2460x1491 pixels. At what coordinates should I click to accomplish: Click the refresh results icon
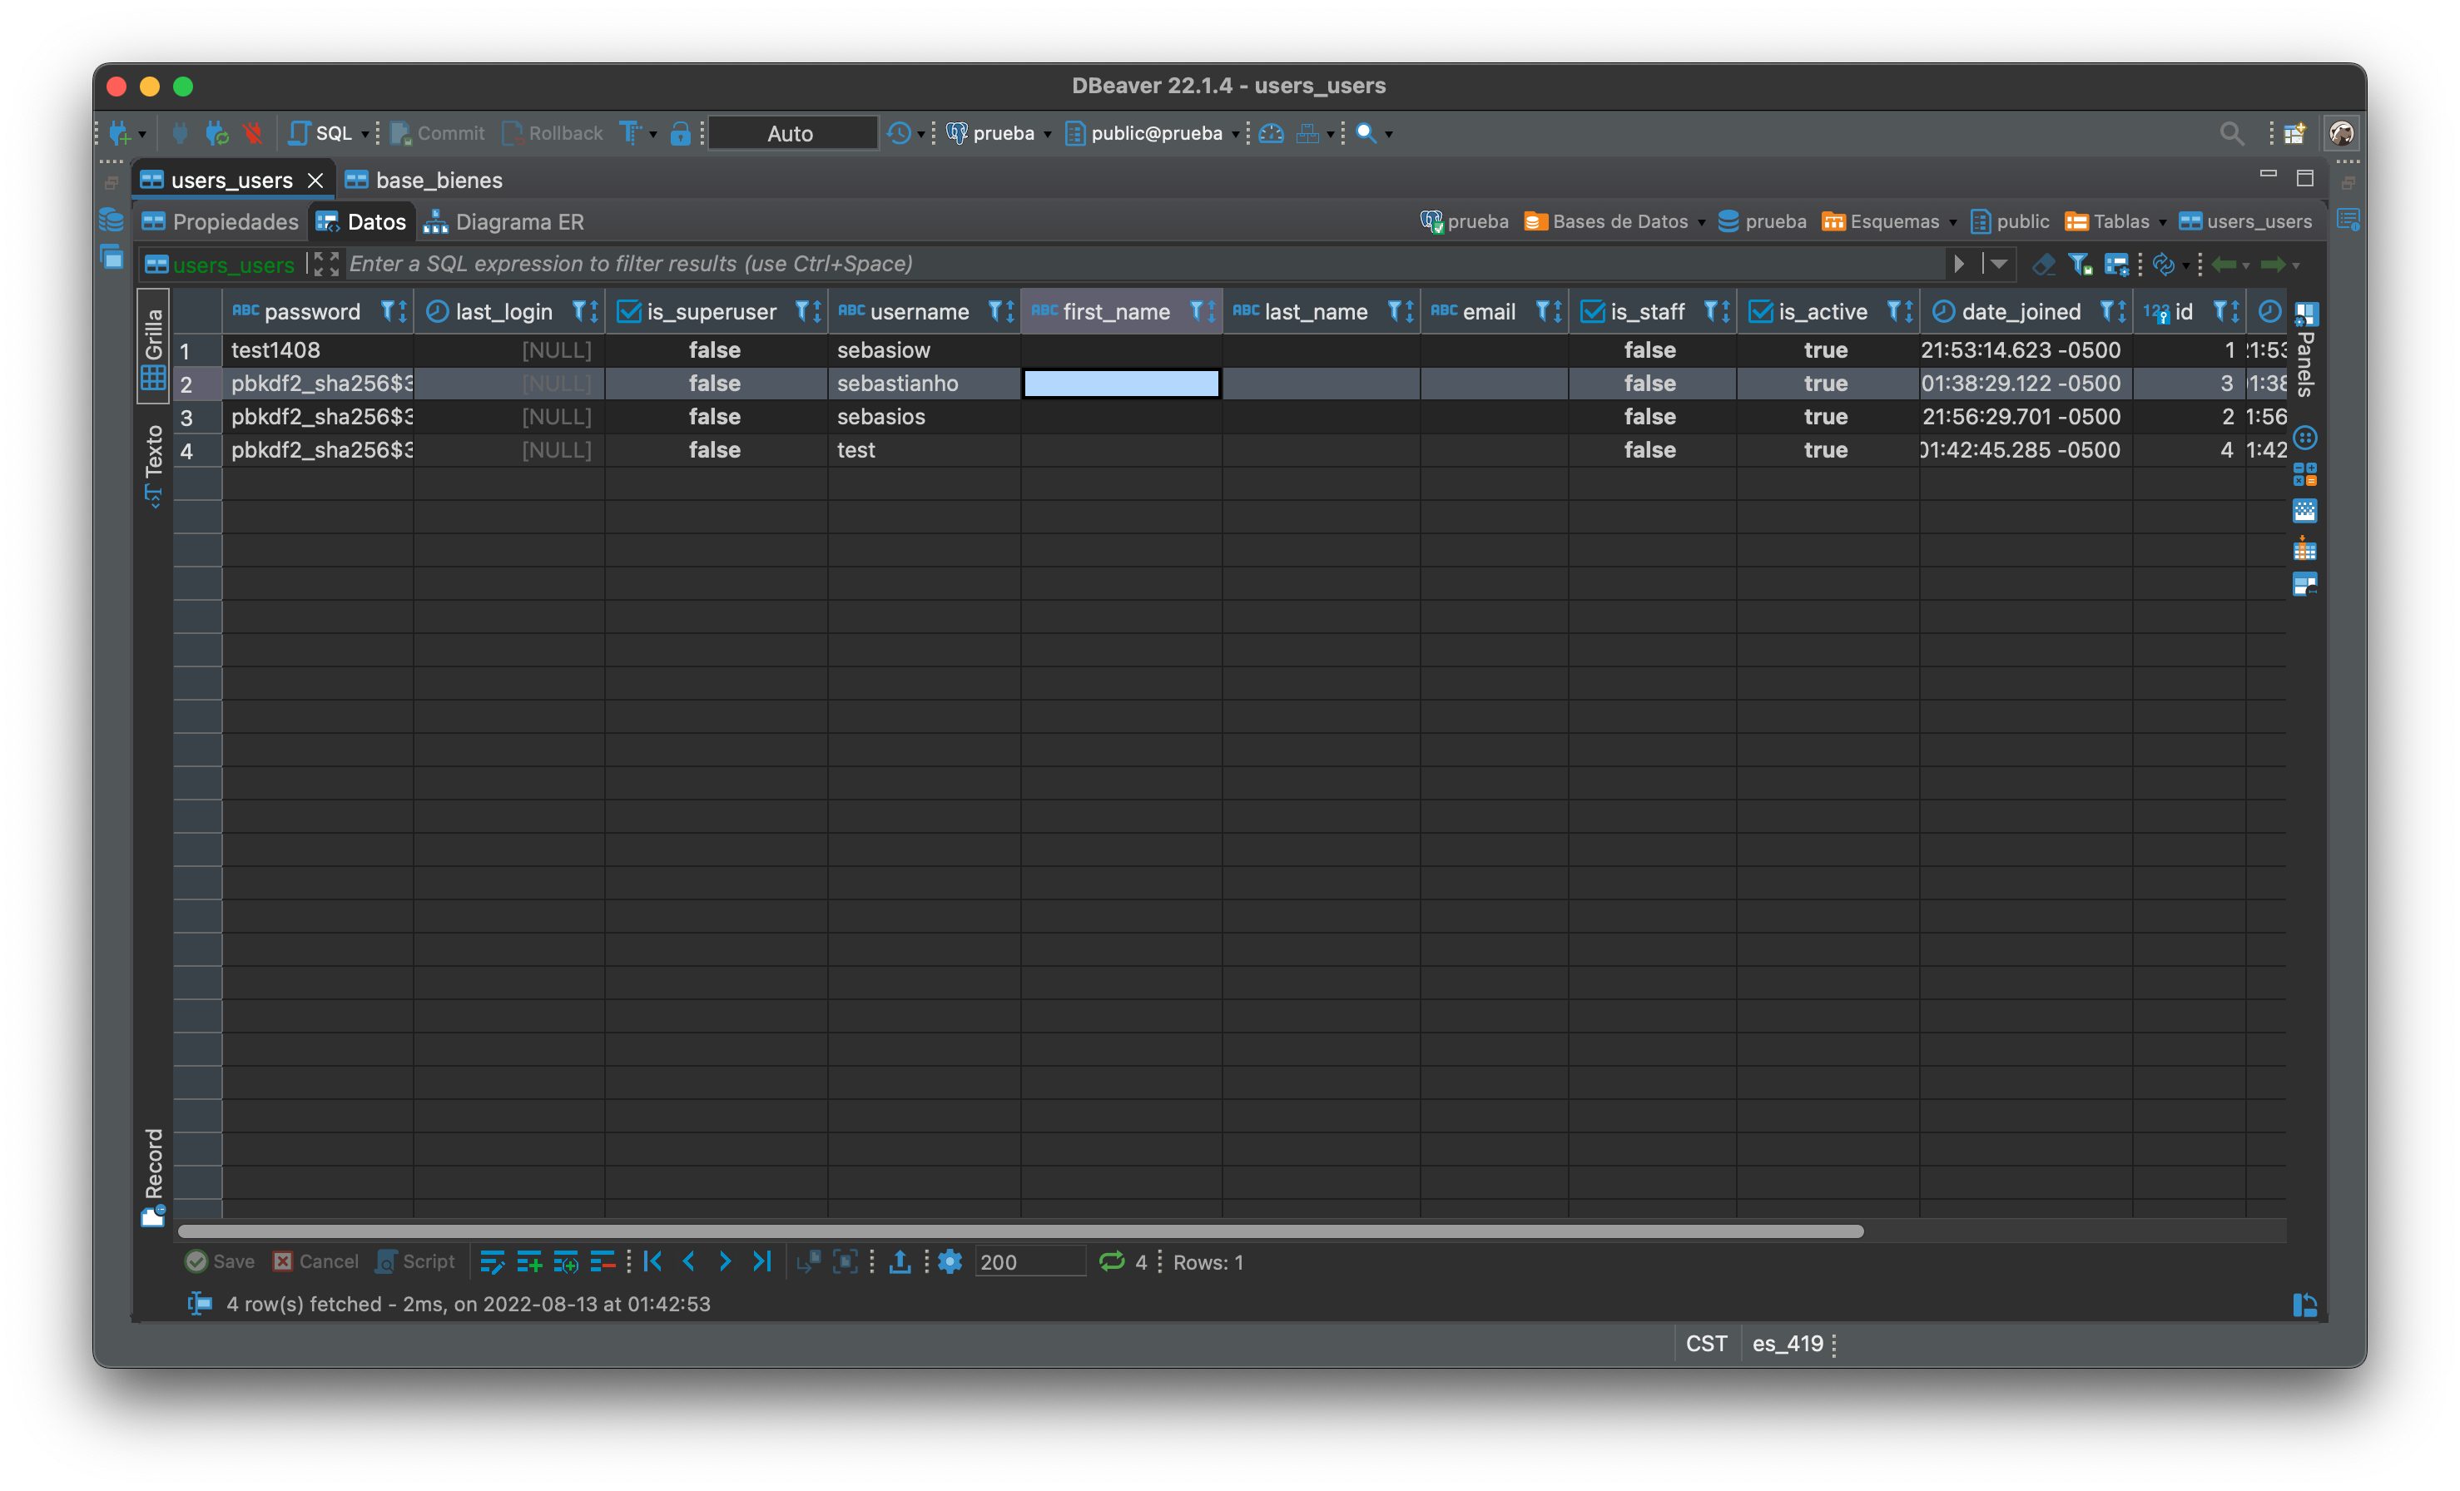click(x=1111, y=1261)
